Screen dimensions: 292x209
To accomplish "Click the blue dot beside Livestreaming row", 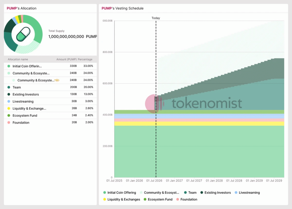I will (x=9, y=101).
